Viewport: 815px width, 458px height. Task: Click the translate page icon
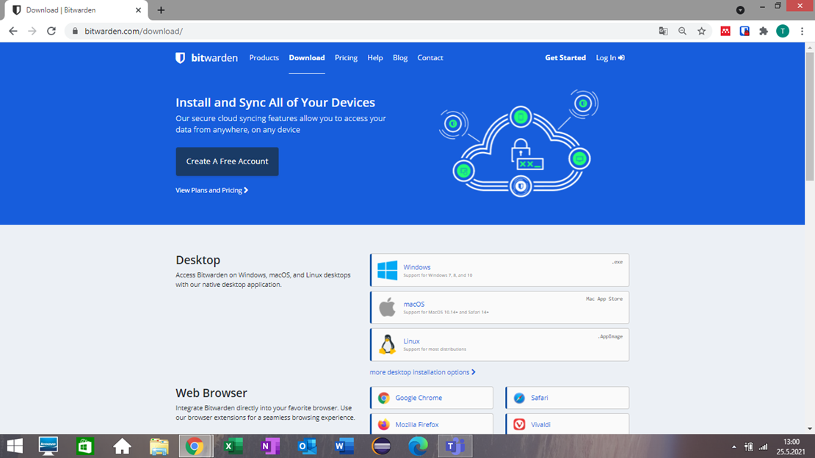coord(663,31)
